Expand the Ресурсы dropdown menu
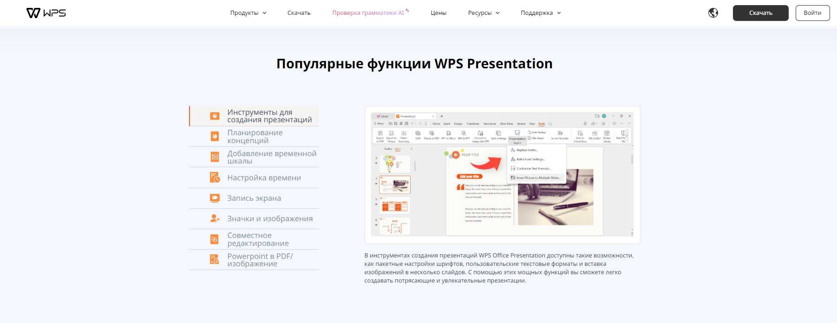Screen dimensions: 837x323 tap(484, 13)
